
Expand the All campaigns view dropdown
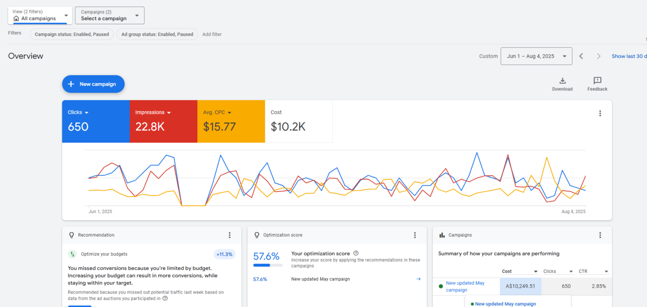(40, 16)
